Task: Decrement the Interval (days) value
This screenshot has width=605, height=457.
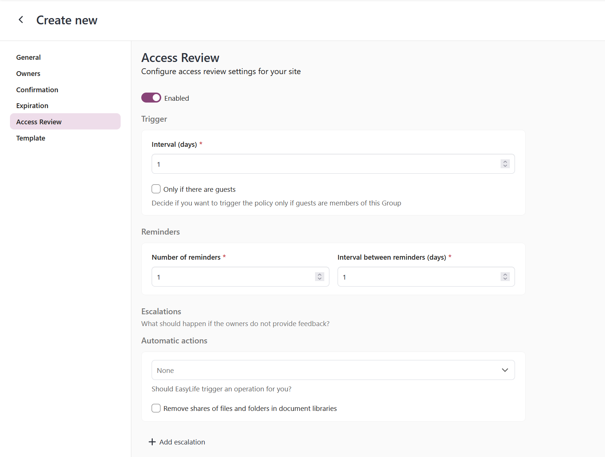Action: pos(505,166)
